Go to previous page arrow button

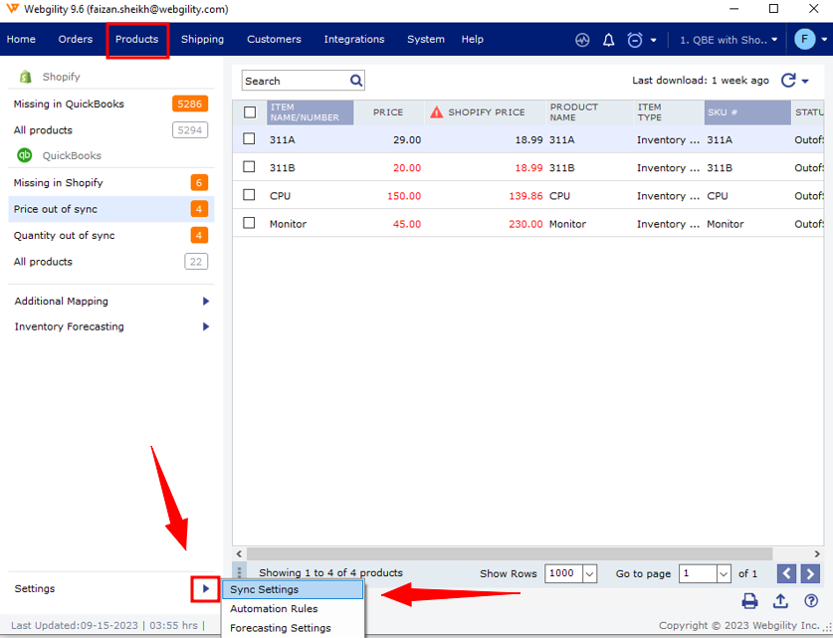click(x=786, y=573)
